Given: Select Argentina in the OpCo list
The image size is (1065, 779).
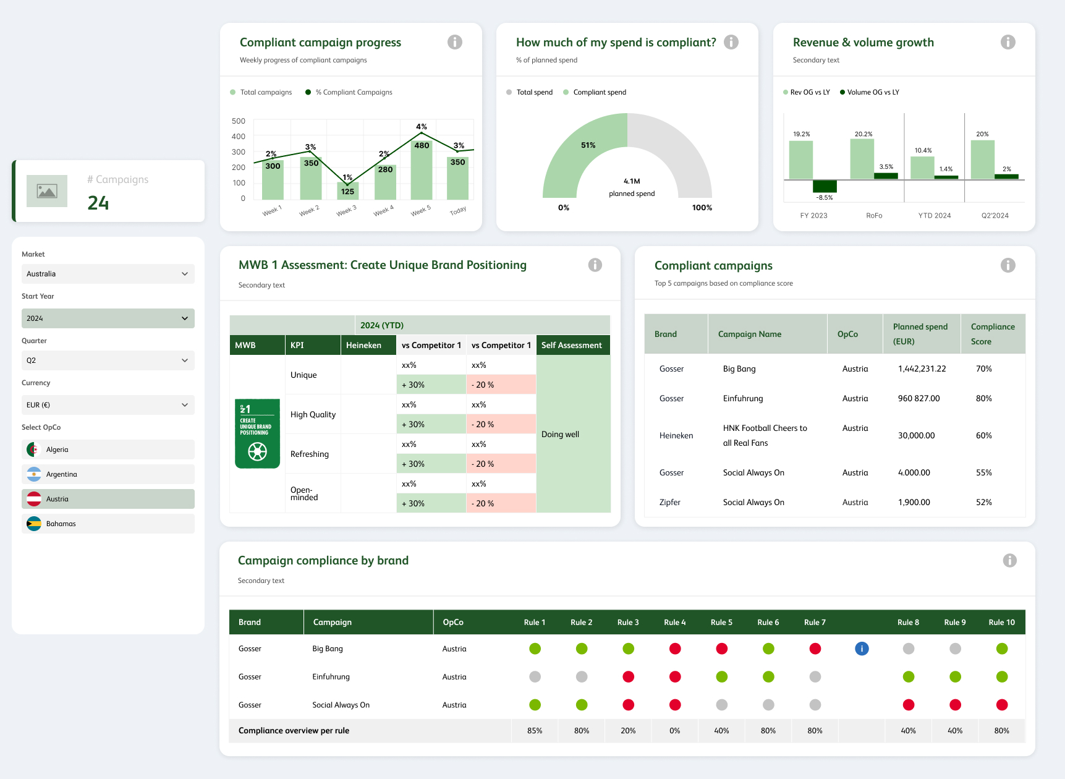Looking at the screenshot, I should tap(108, 474).
